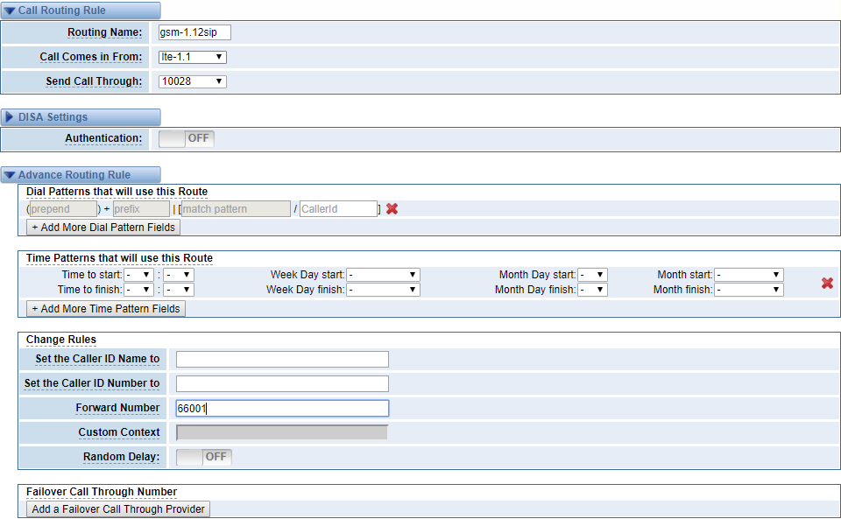Open the Time to start minute dropdown
The image size is (841, 519).
(x=179, y=275)
